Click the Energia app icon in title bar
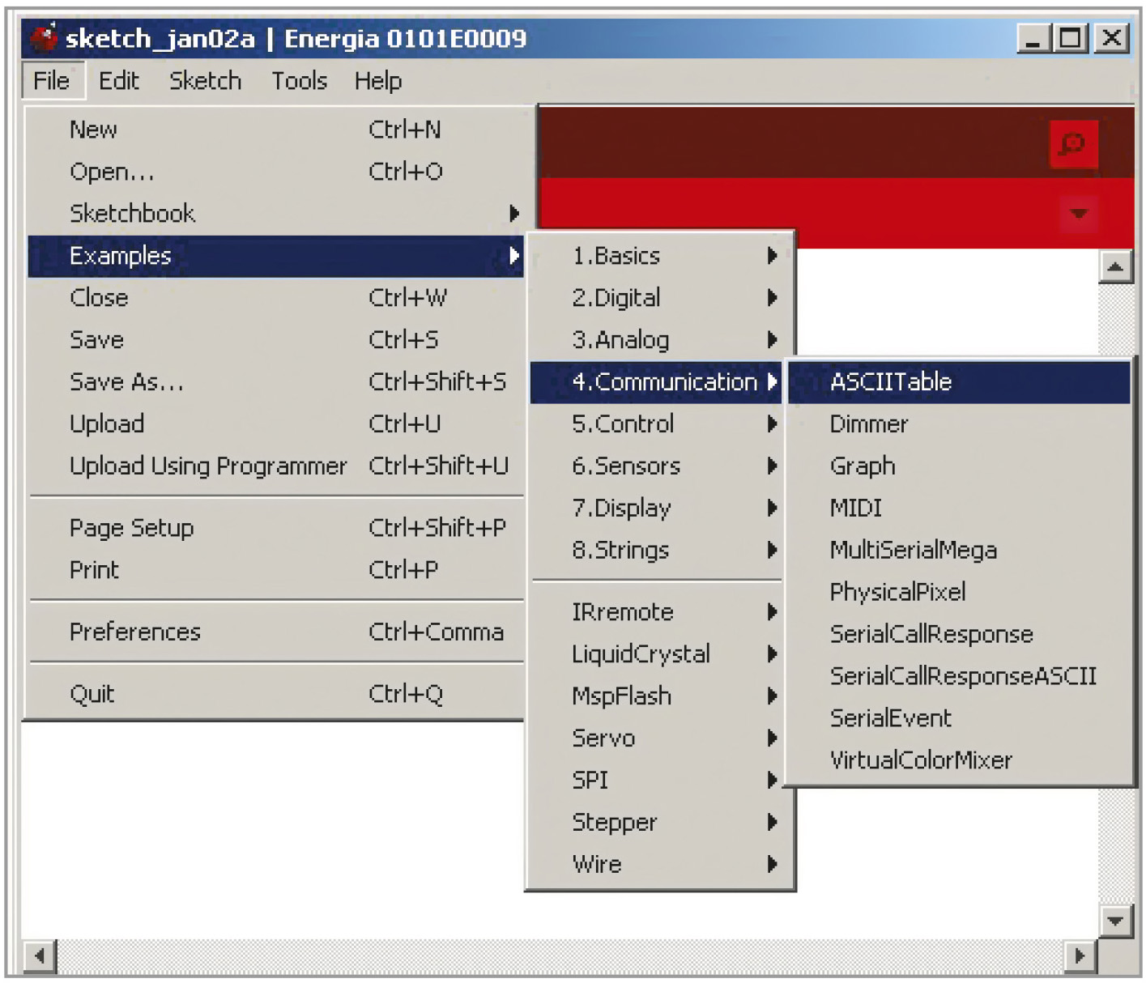This screenshot has width=1146, height=983. click(44, 37)
